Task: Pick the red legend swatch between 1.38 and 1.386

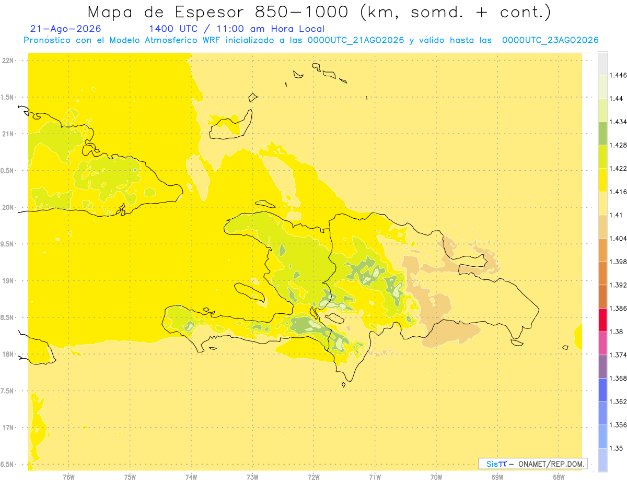Action: click(602, 320)
